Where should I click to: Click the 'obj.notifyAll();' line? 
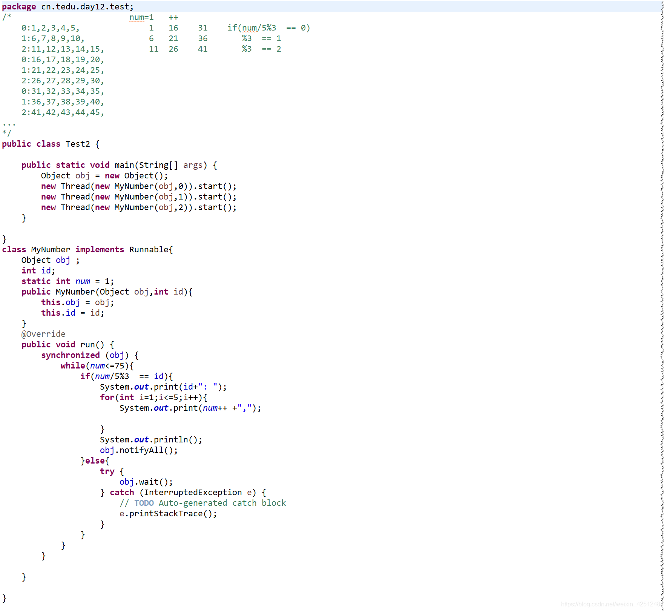point(139,450)
